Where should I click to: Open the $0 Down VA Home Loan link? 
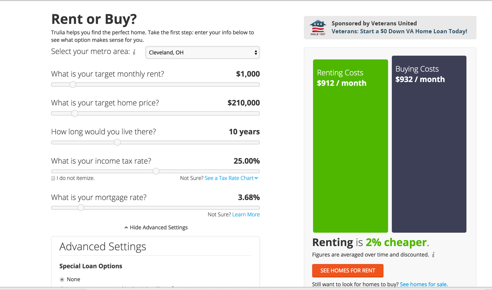(399, 31)
